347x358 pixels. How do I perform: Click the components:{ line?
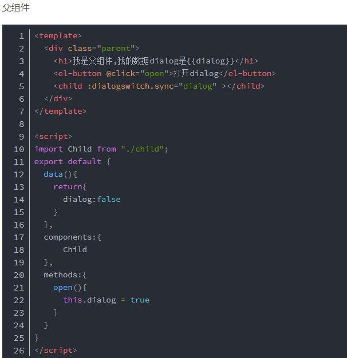(73, 237)
